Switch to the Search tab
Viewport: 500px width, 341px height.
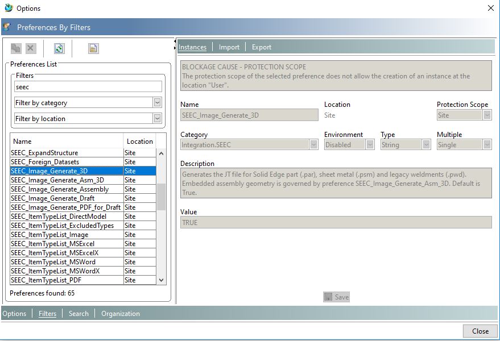pos(78,313)
